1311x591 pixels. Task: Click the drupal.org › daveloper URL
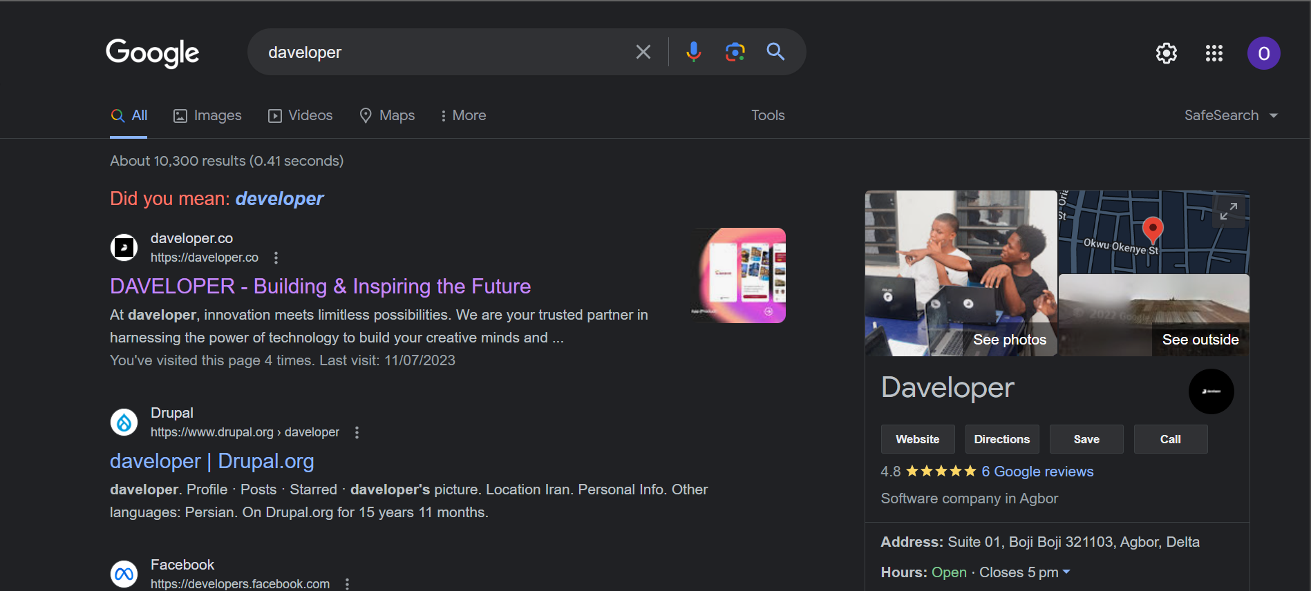click(x=245, y=432)
